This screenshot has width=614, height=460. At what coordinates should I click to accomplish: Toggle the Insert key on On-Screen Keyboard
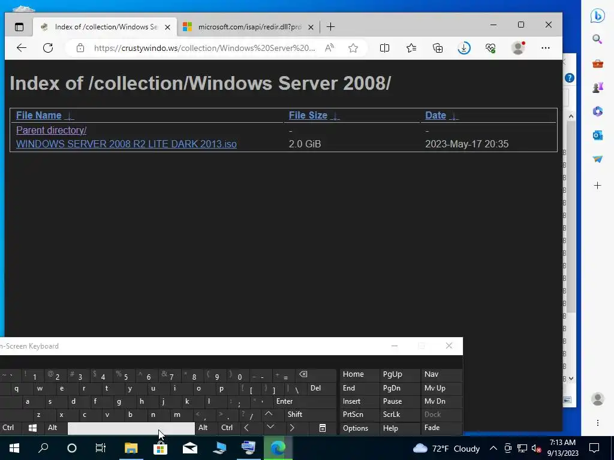(359, 401)
